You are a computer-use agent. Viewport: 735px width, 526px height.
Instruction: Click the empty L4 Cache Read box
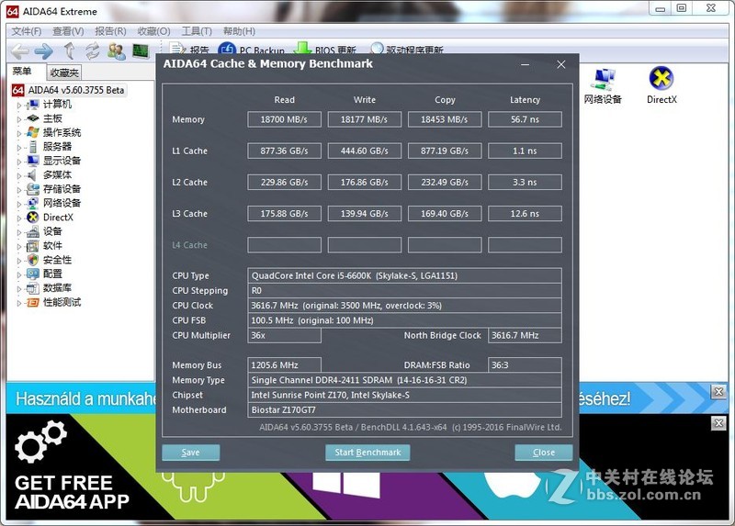pyautogui.click(x=284, y=245)
